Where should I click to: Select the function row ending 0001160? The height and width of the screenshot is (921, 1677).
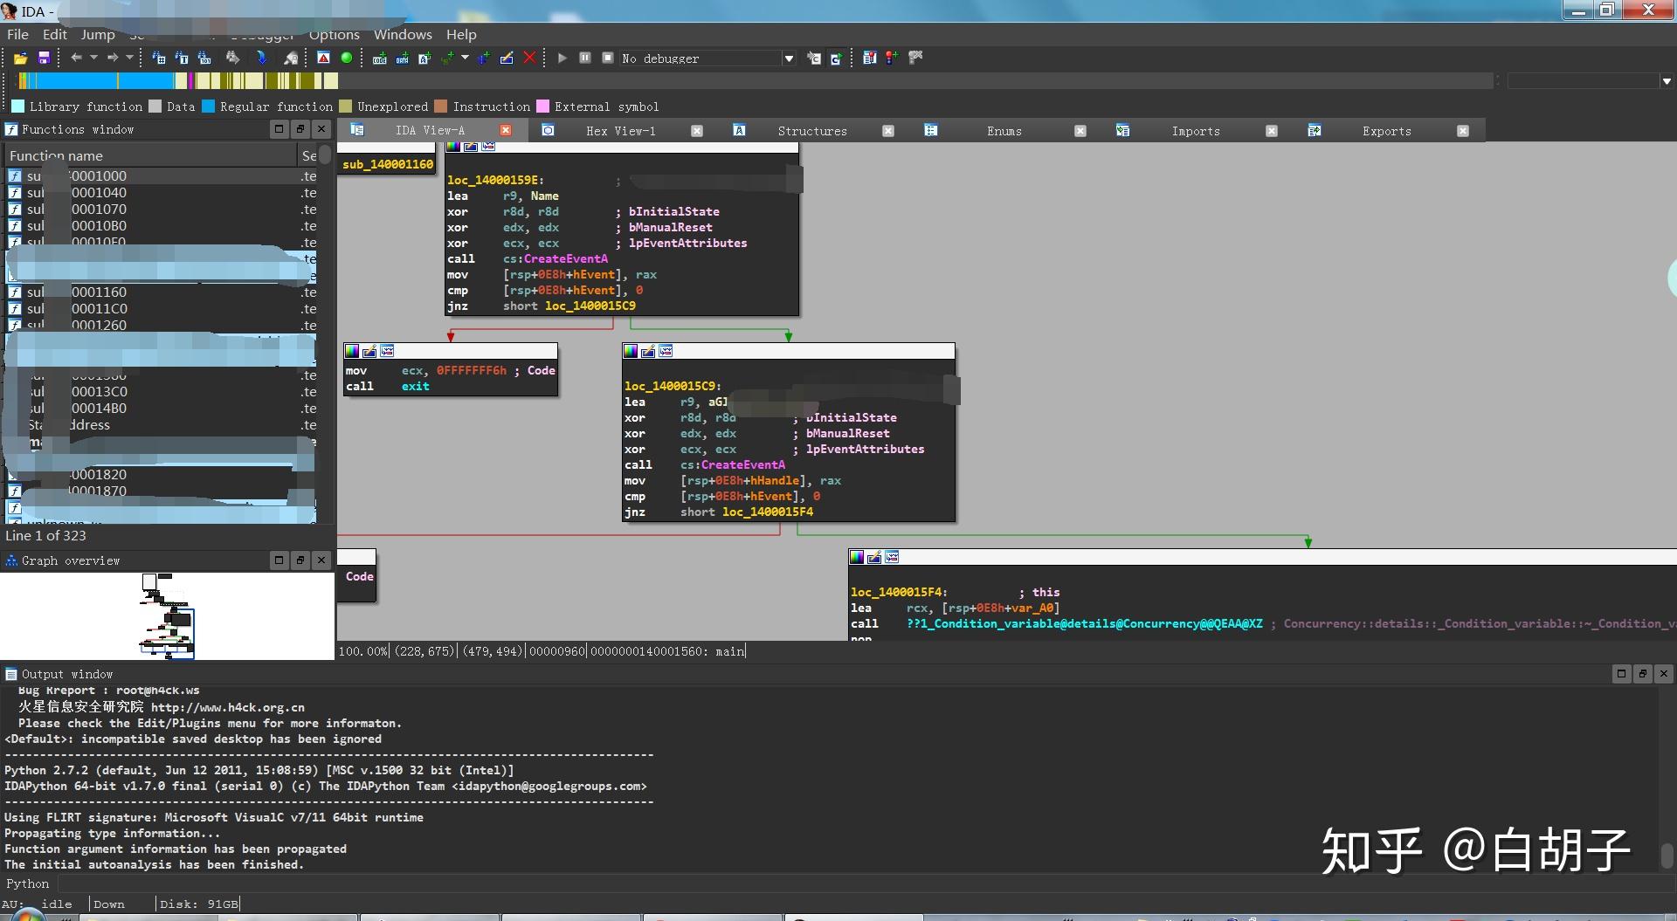pyautogui.click(x=162, y=292)
